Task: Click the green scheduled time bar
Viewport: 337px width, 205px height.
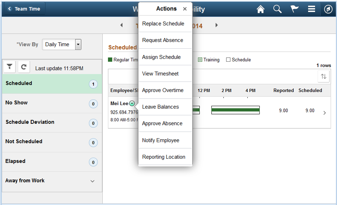Action: coord(235,110)
